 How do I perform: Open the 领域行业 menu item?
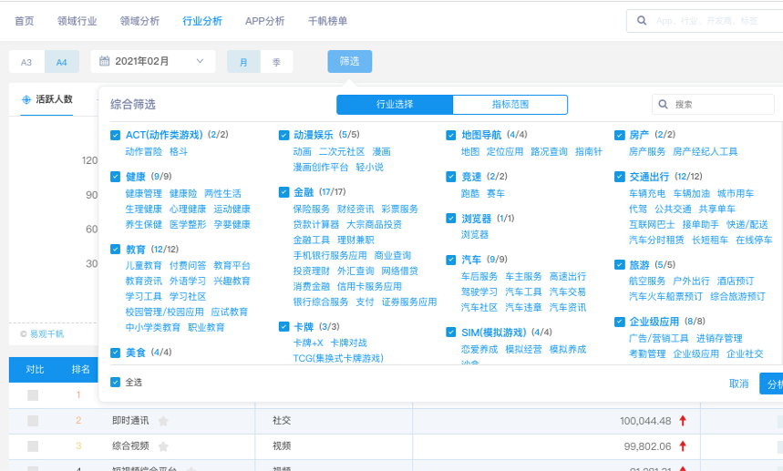[77, 21]
